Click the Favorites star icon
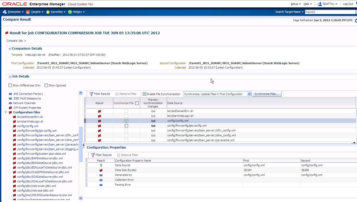Screen dimensions: 357x202 click(x=48, y=12)
